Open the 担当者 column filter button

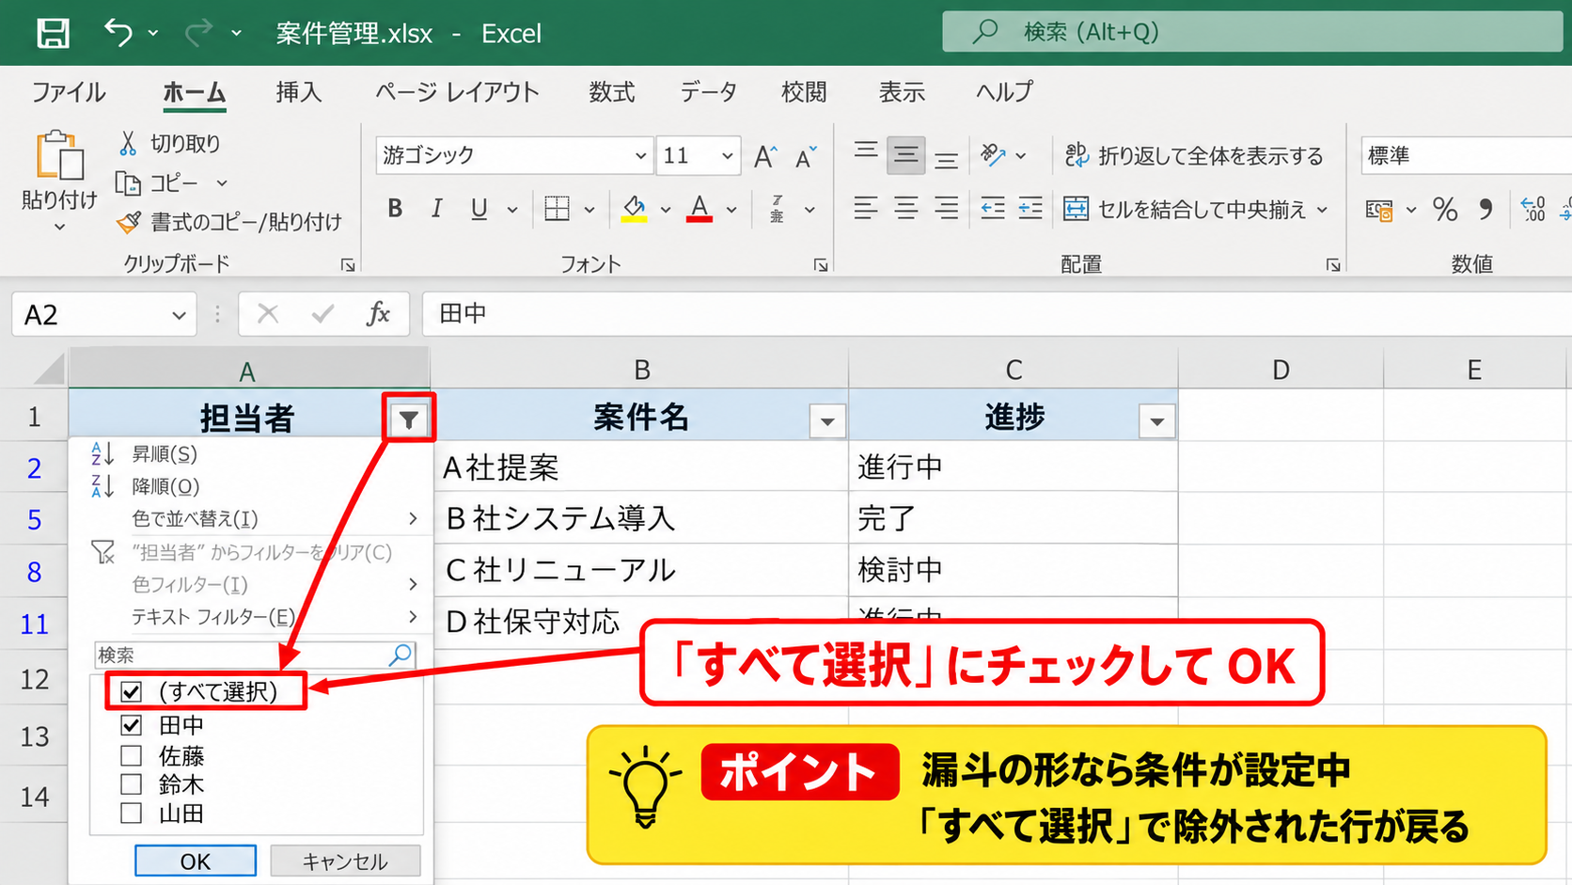tap(408, 419)
